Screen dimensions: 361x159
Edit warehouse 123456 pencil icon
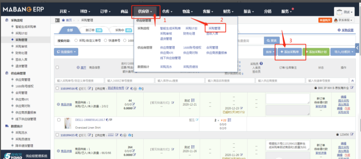[352, 135]
